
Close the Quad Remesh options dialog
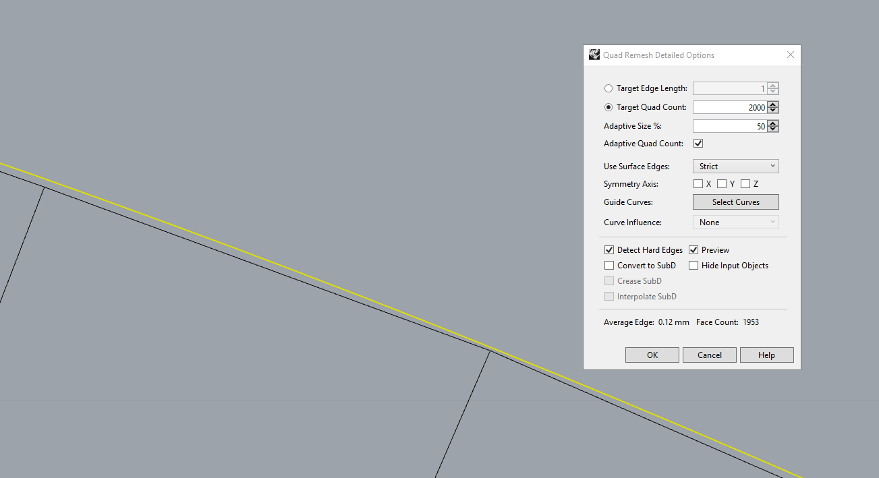point(791,55)
